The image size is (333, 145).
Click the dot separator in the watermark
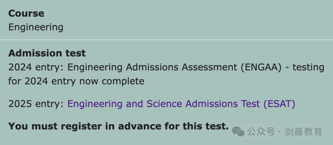(x=280, y=132)
